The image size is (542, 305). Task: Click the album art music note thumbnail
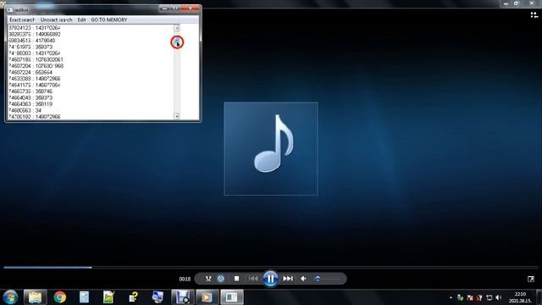(271, 149)
